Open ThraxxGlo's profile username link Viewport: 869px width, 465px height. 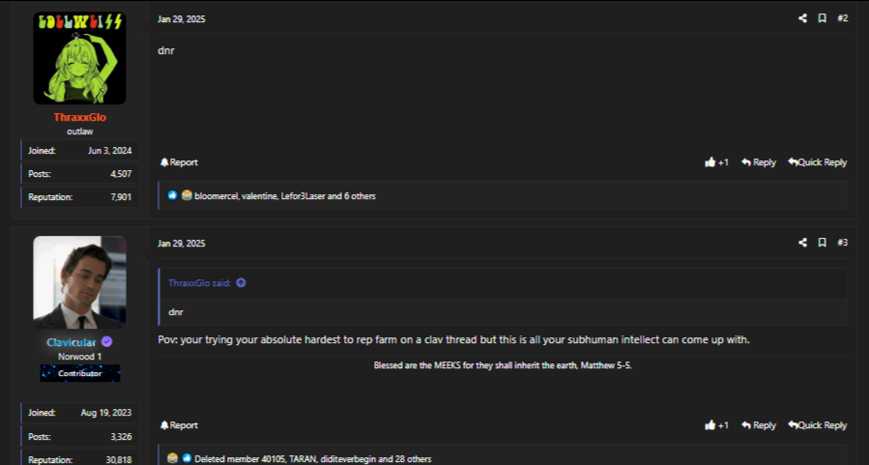pos(79,117)
